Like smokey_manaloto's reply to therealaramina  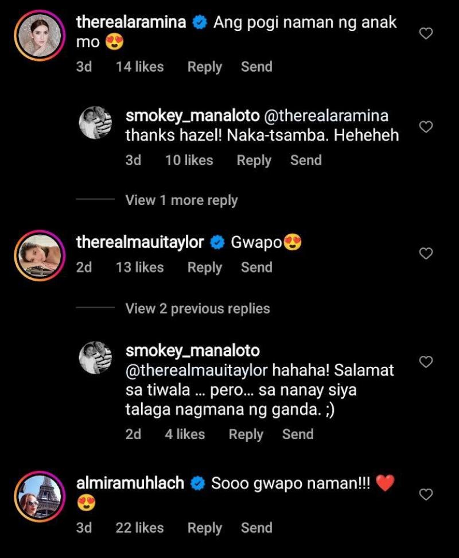426,127
